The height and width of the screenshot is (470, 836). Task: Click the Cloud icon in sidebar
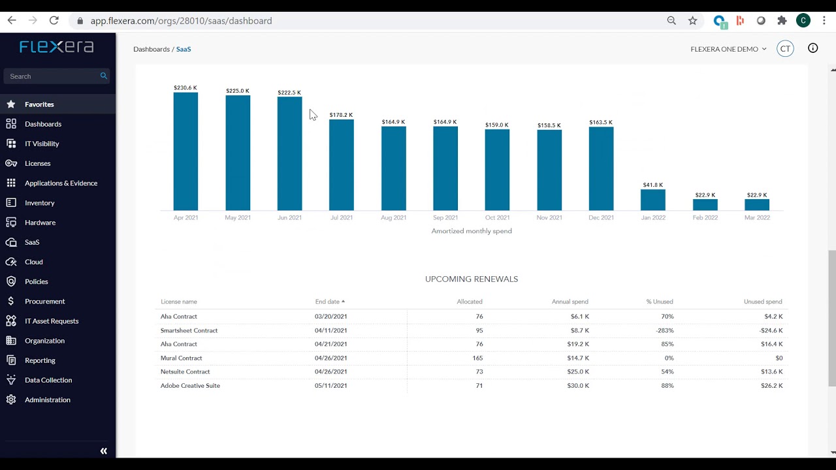[x=11, y=262]
